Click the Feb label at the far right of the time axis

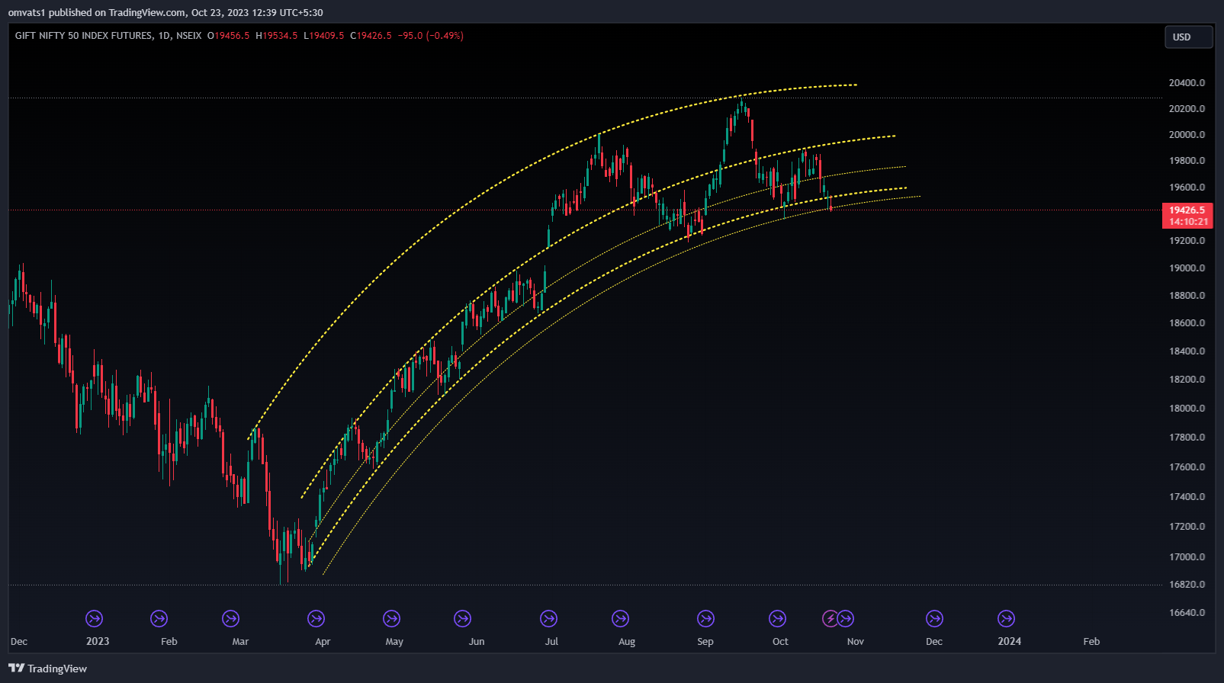click(x=1091, y=641)
